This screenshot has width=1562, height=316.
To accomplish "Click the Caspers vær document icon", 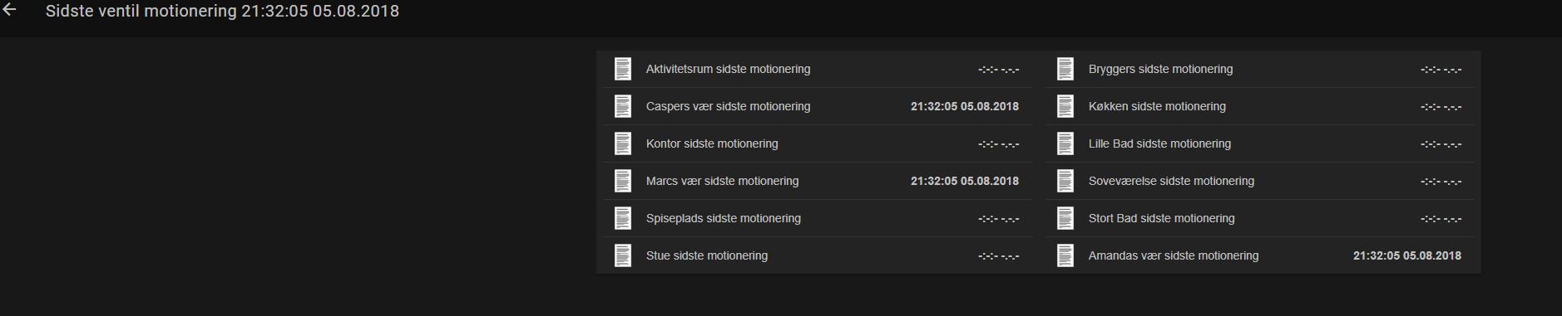I will click(623, 106).
